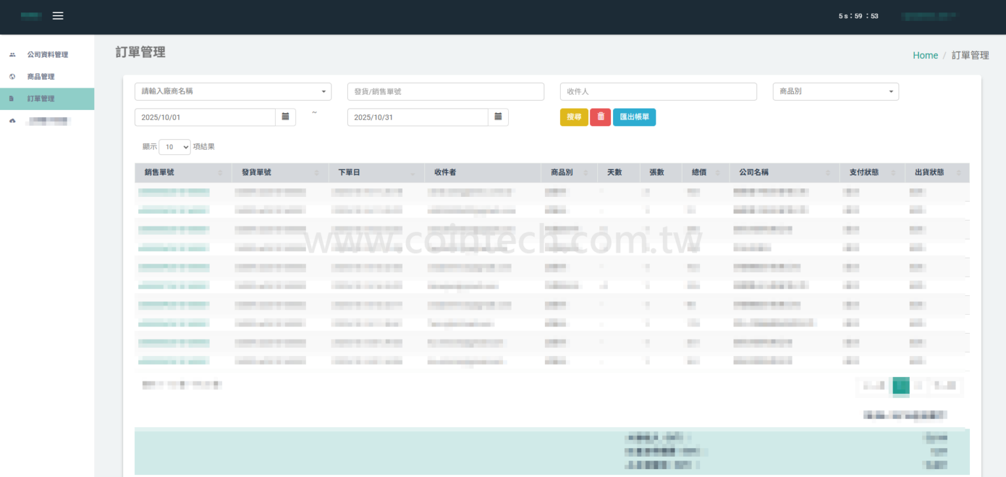Click the red trash clear button
This screenshot has width=1006, height=477.
coord(600,117)
